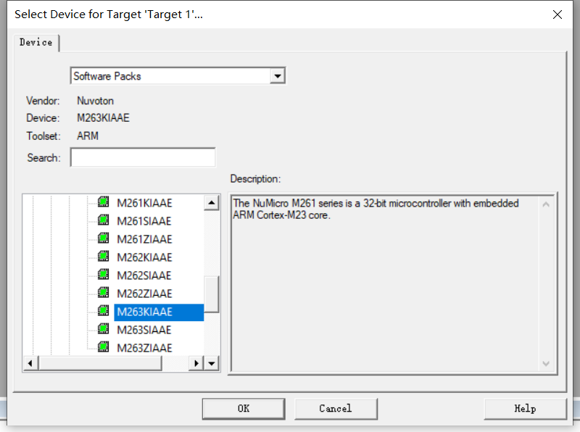Select device M261KIAAE in the tree

[x=144, y=203]
